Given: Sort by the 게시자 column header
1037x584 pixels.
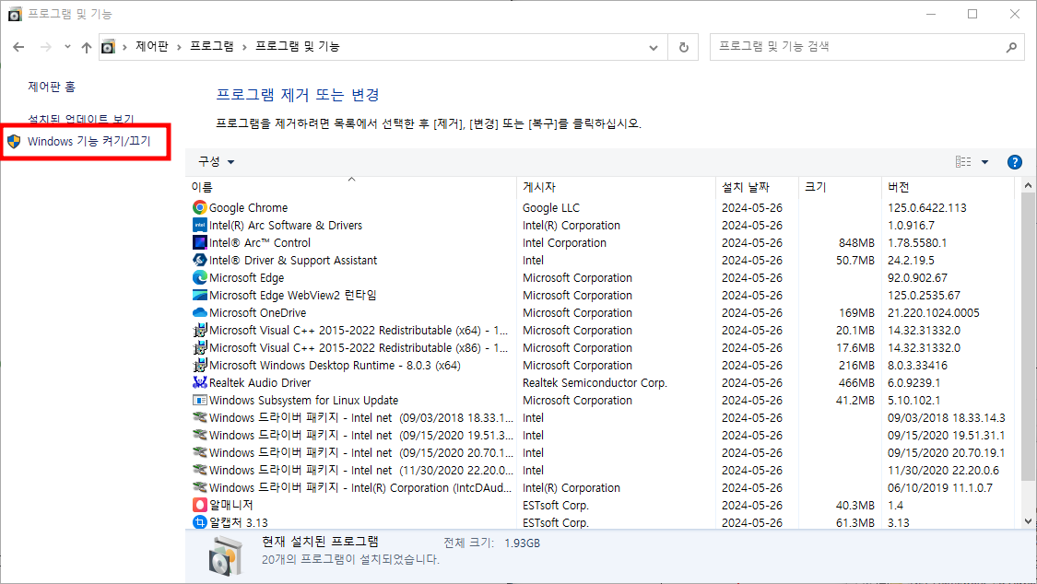Looking at the screenshot, I should (x=616, y=187).
